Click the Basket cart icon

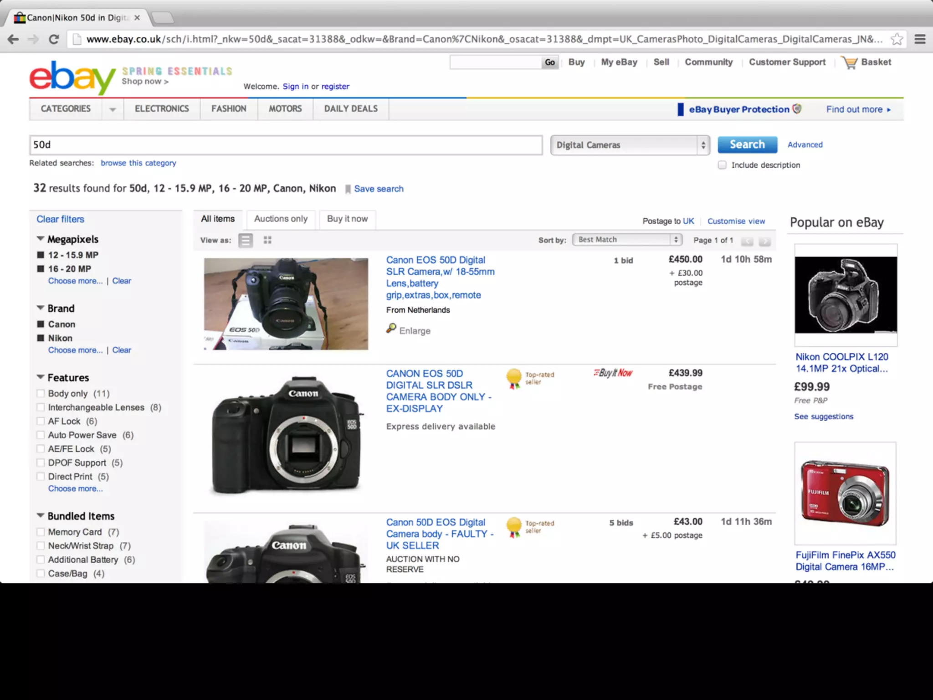coord(850,63)
